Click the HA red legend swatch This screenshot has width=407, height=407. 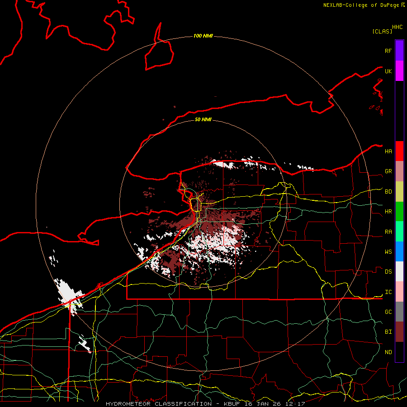(399, 151)
